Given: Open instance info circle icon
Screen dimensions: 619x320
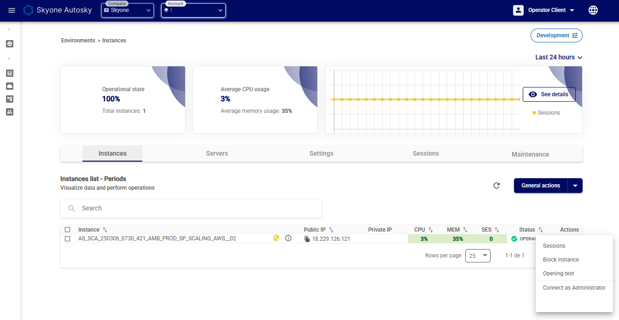Looking at the screenshot, I should pyautogui.click(x=288, y=238).
